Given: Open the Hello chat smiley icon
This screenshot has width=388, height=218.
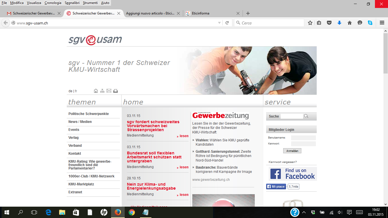Looking at the screenshot, I should point(360,23).
